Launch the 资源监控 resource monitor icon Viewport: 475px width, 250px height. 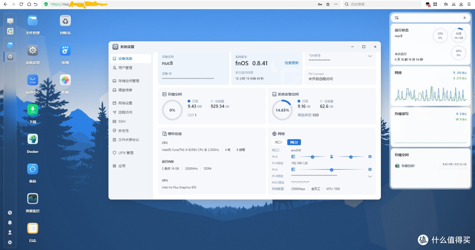pos(33,199)
